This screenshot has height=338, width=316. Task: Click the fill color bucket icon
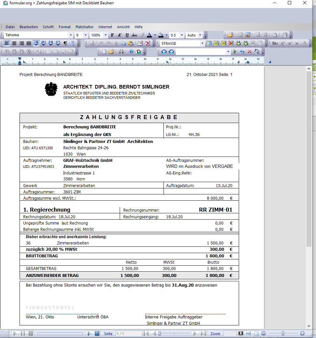(x=161, y=35)
